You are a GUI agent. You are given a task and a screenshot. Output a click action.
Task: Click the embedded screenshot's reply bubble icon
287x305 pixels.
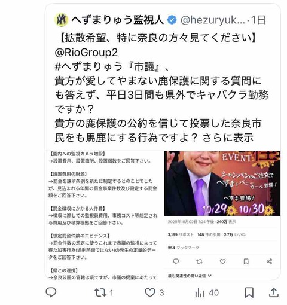[176, 261]
